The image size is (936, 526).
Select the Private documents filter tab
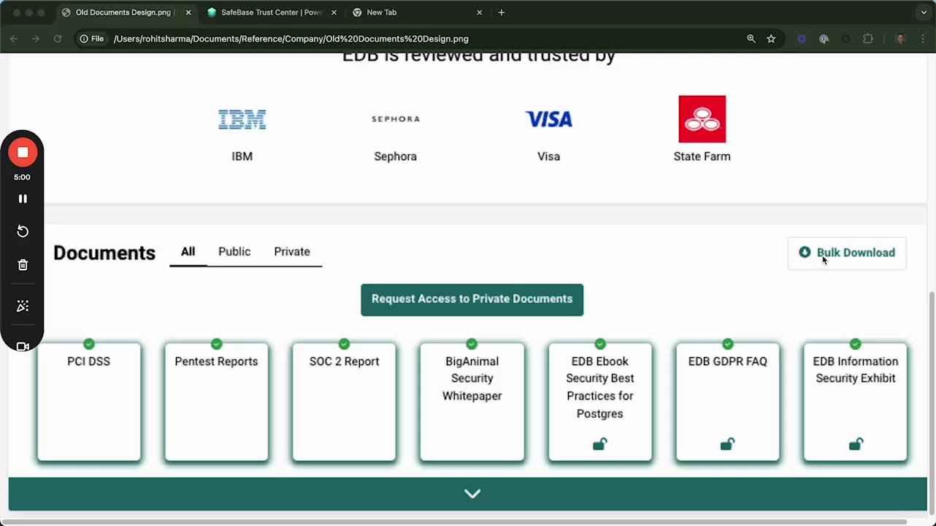tap(292, 251)
